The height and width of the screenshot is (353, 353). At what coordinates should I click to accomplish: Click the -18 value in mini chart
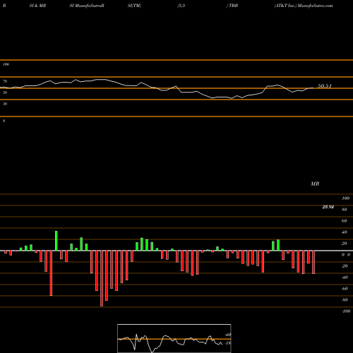[228, 343]
